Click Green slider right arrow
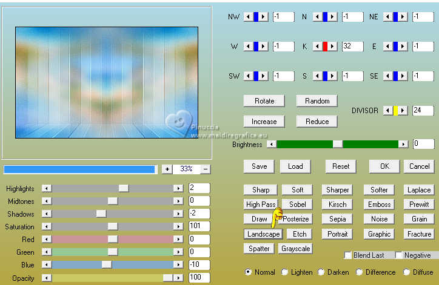Viewport: 439px width, 285px height. pyautogui.click(x=178, y=252)
